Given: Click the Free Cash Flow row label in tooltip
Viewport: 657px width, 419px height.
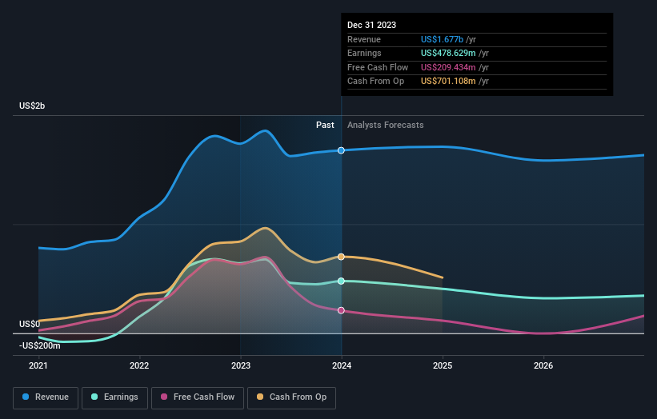Looking at the screenshot, I should 378,67.
